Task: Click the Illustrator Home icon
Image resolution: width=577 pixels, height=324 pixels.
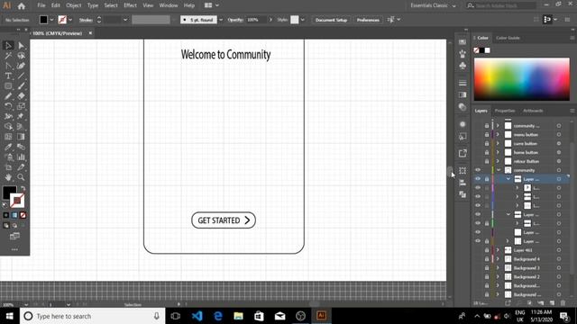Action: pos(22,6)
